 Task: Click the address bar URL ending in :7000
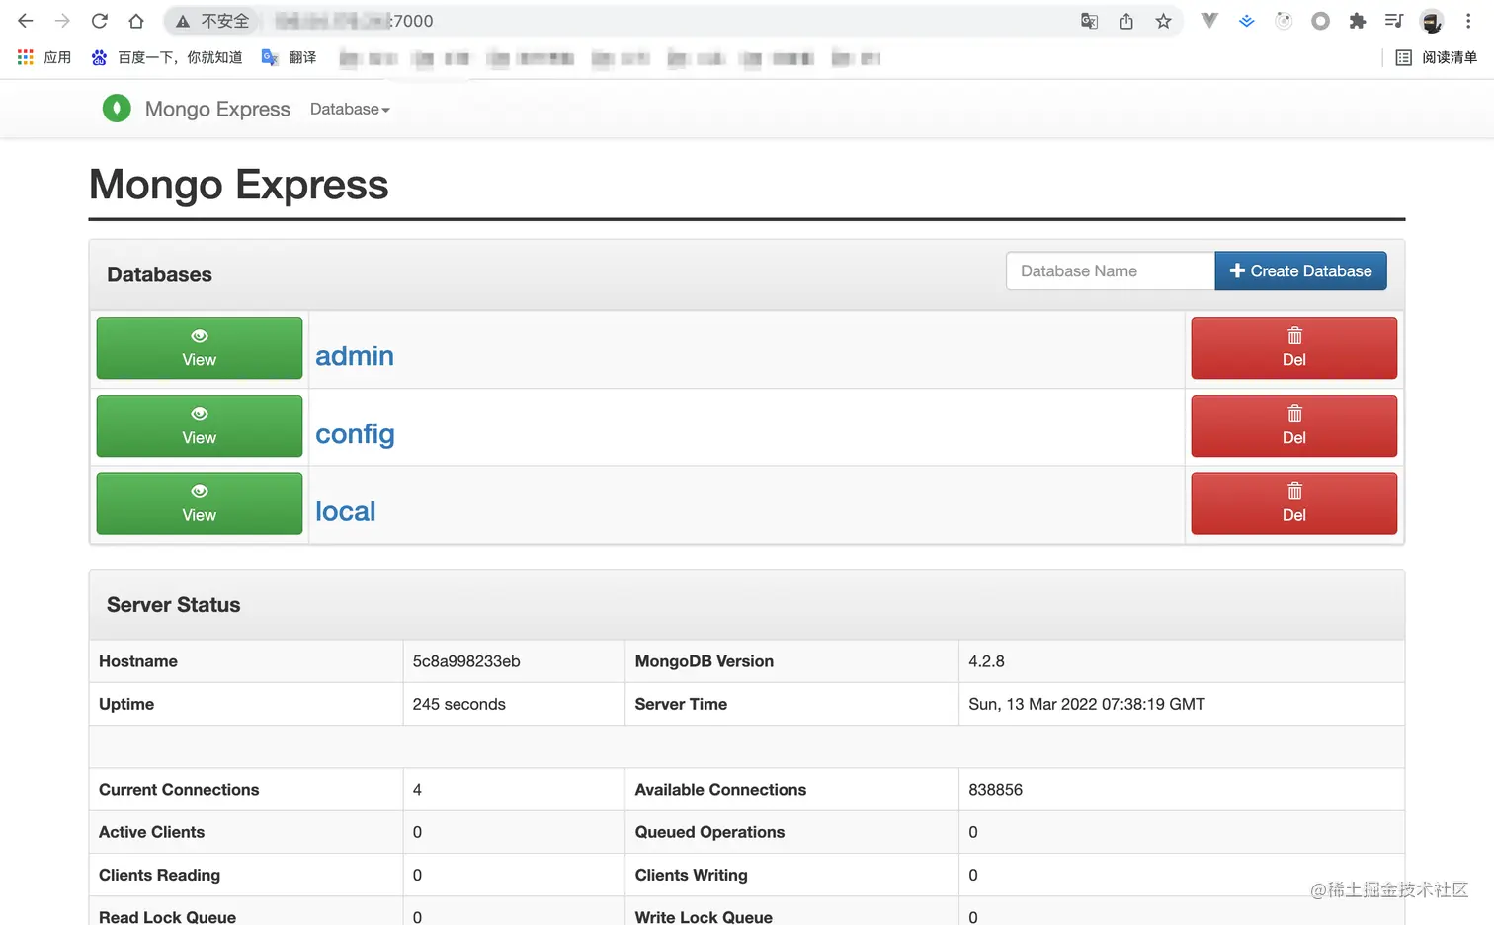[x=354, y=21]
